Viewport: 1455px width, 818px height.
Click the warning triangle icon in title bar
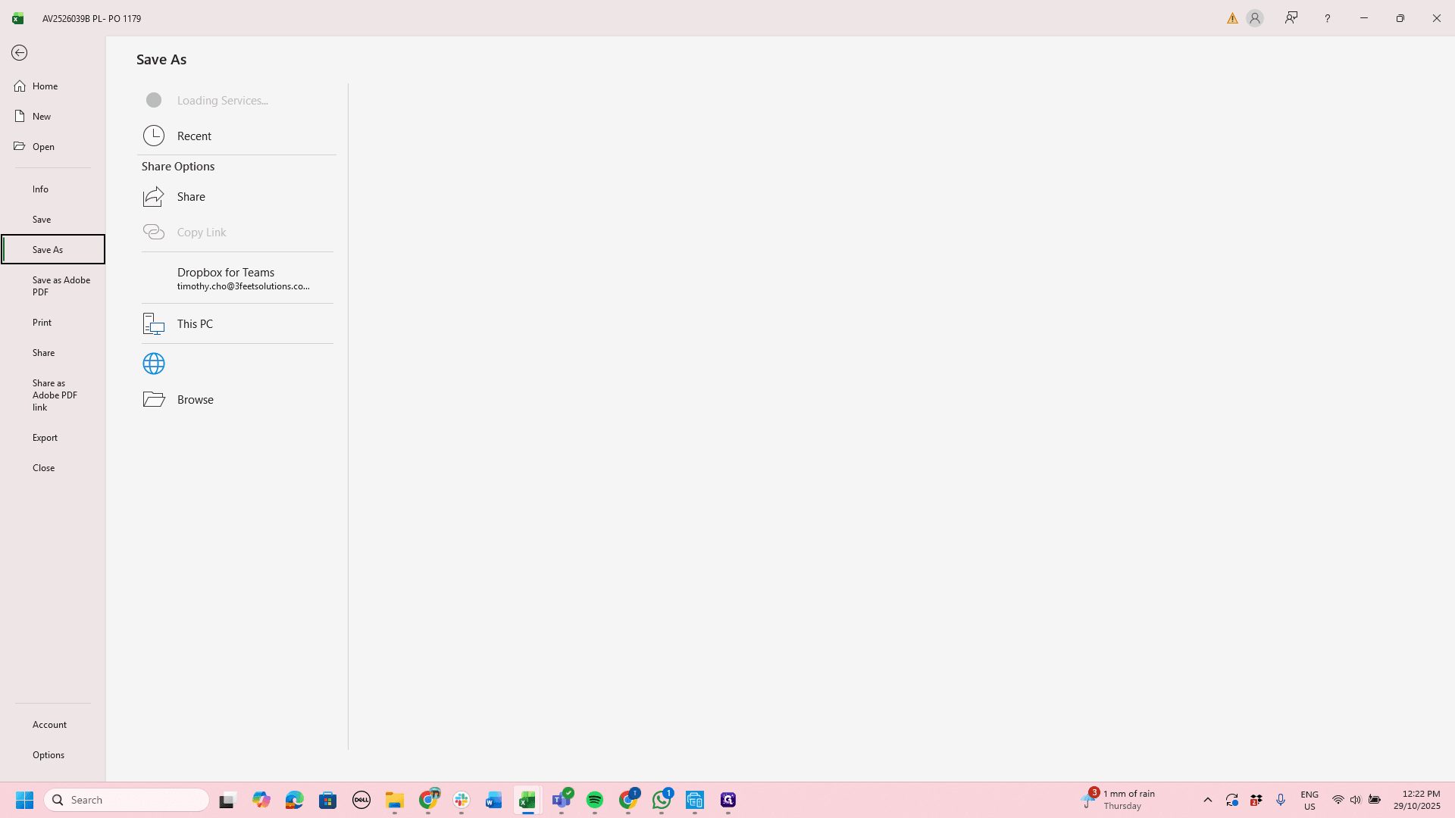pyautogui.click(x=1233, y=19)
